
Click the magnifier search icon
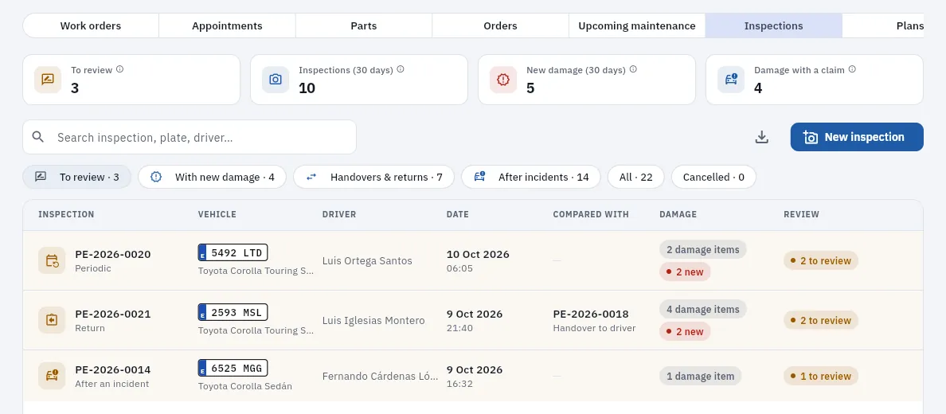(x=38, y=137)
